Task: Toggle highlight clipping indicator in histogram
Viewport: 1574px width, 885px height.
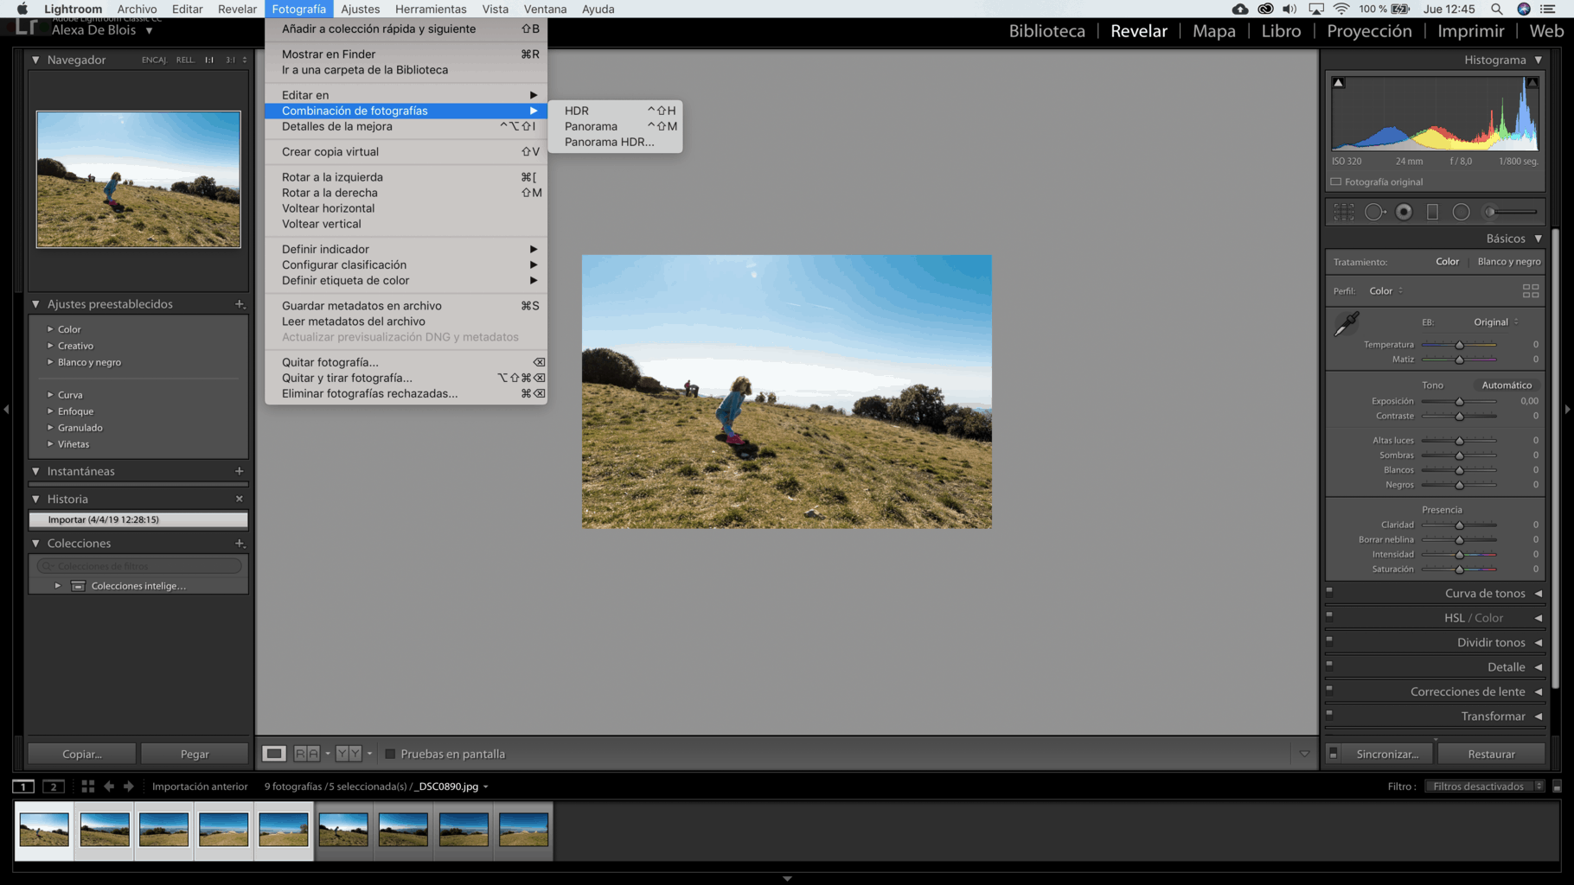Action: [x=1532, y=83]
